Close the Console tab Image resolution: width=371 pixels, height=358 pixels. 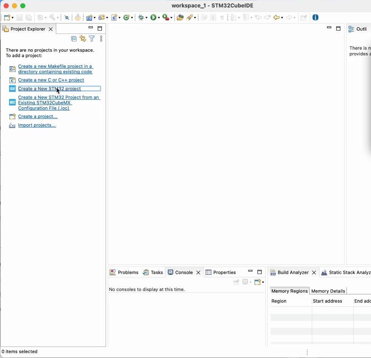(199, 273)
